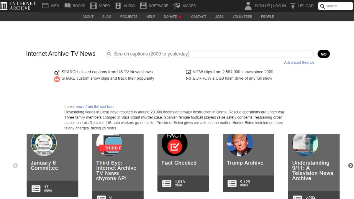Open the Video filmstrip icon
Image resolution: width=354 pixels, height=199 pixels.
(94, 6)
